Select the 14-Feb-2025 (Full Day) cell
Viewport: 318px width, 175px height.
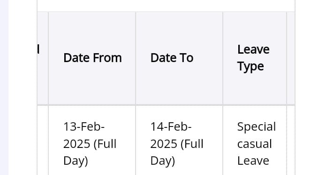pos(179,140)
